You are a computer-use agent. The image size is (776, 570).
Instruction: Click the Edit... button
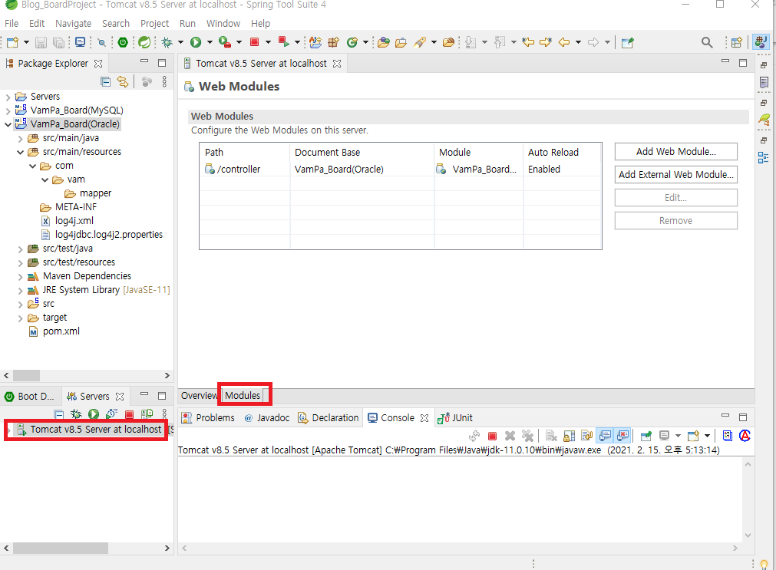tap(675, 198)
